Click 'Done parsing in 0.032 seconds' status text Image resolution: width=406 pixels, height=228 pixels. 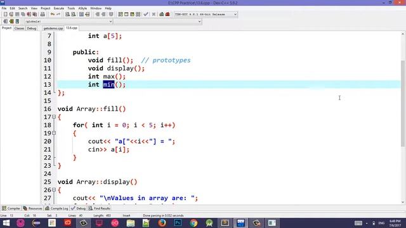click(x=163, y=215)
